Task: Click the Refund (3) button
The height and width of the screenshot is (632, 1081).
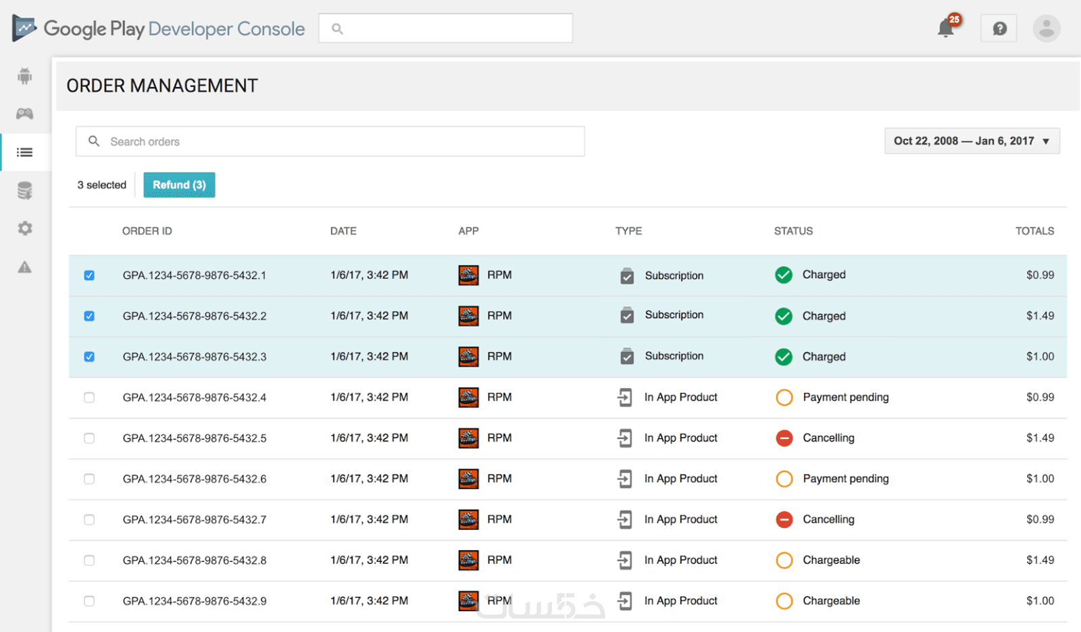Action: point(179,184)
